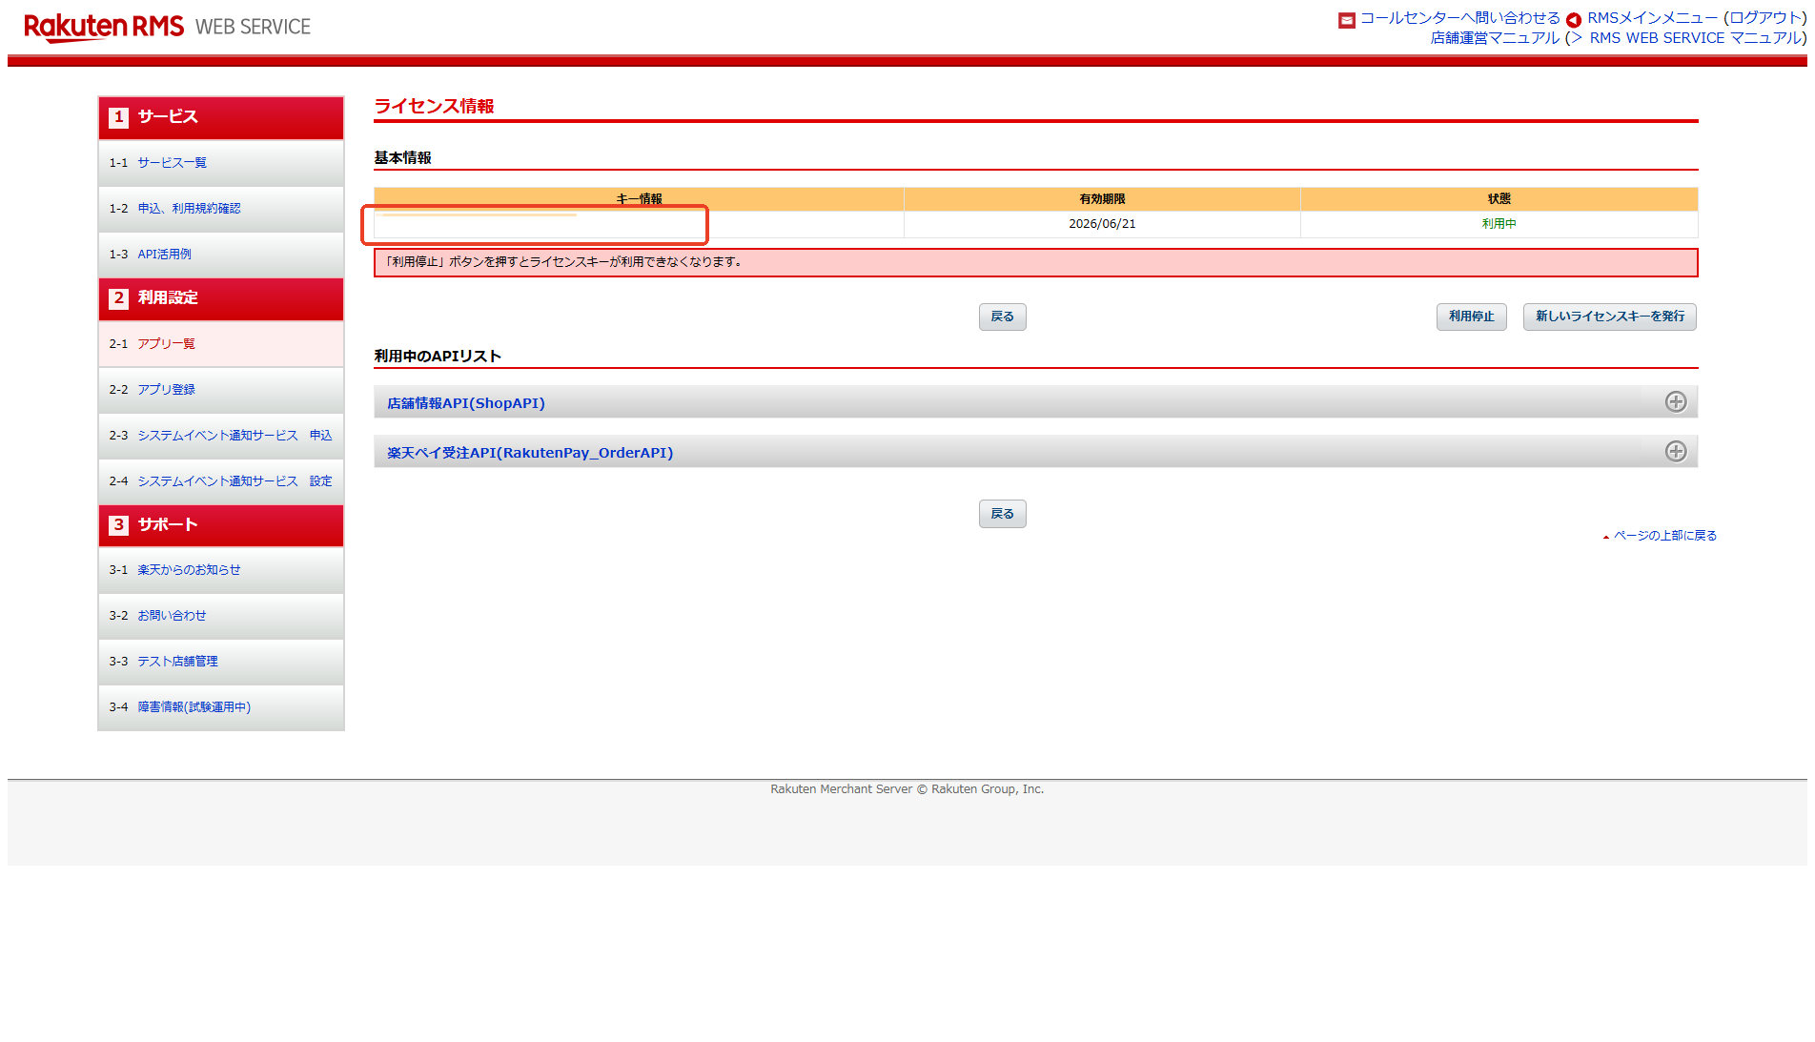Open 3-2 お問い合わせ menu item
Image resolution: width=1815 pixels, height=1042 pixels.
point(221,616)
